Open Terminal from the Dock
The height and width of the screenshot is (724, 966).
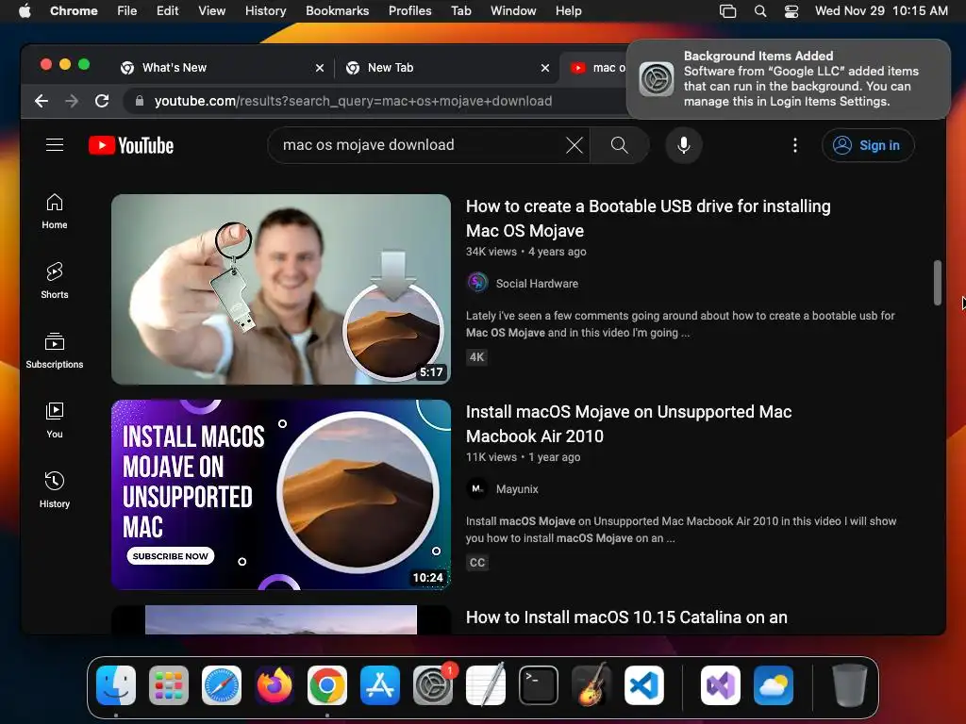pyautogui.click(x=539, y=685)
